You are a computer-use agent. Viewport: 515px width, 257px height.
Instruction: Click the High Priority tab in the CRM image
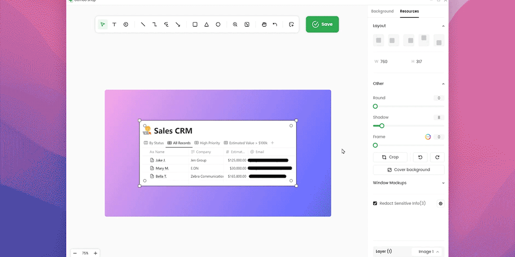click(x=207, y=143)
